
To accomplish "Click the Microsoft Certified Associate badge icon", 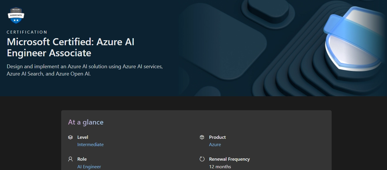I will tap(16, 15).
